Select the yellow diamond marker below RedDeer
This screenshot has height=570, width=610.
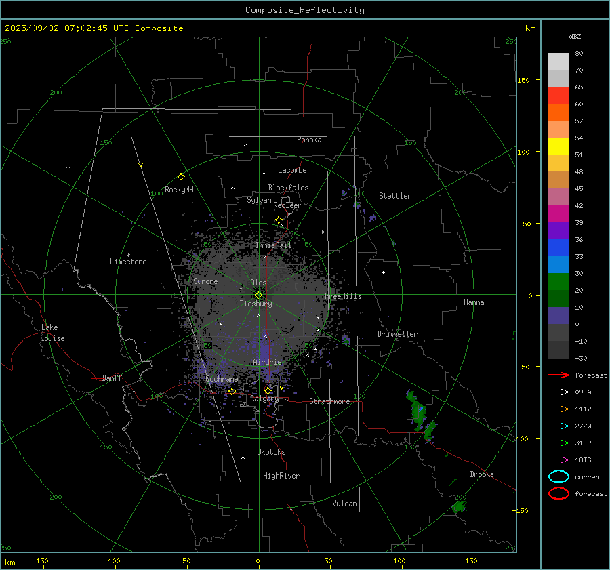[x=279, y=220]
